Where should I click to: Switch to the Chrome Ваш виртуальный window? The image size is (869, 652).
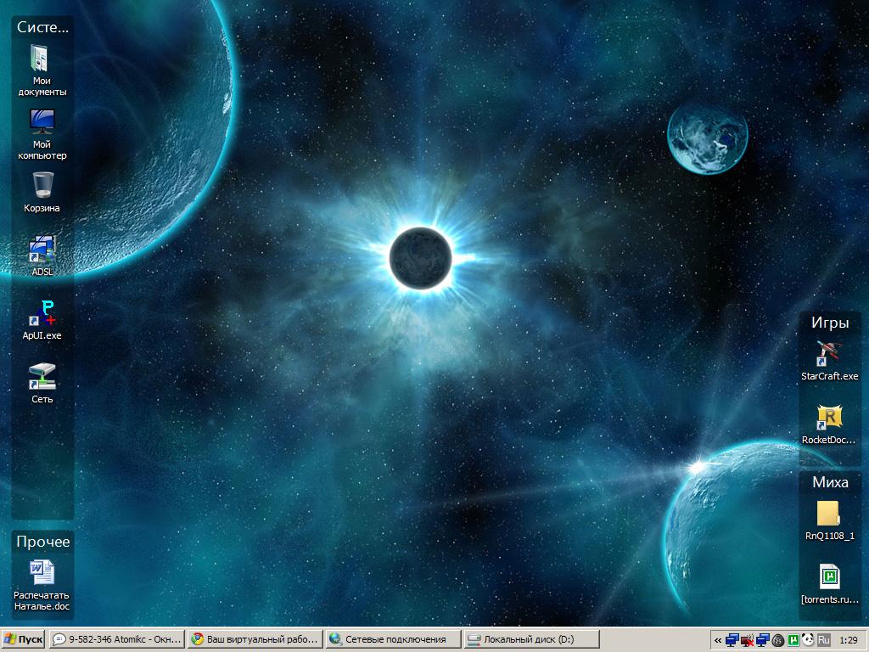pyautogui.click(x=255, y=639)
